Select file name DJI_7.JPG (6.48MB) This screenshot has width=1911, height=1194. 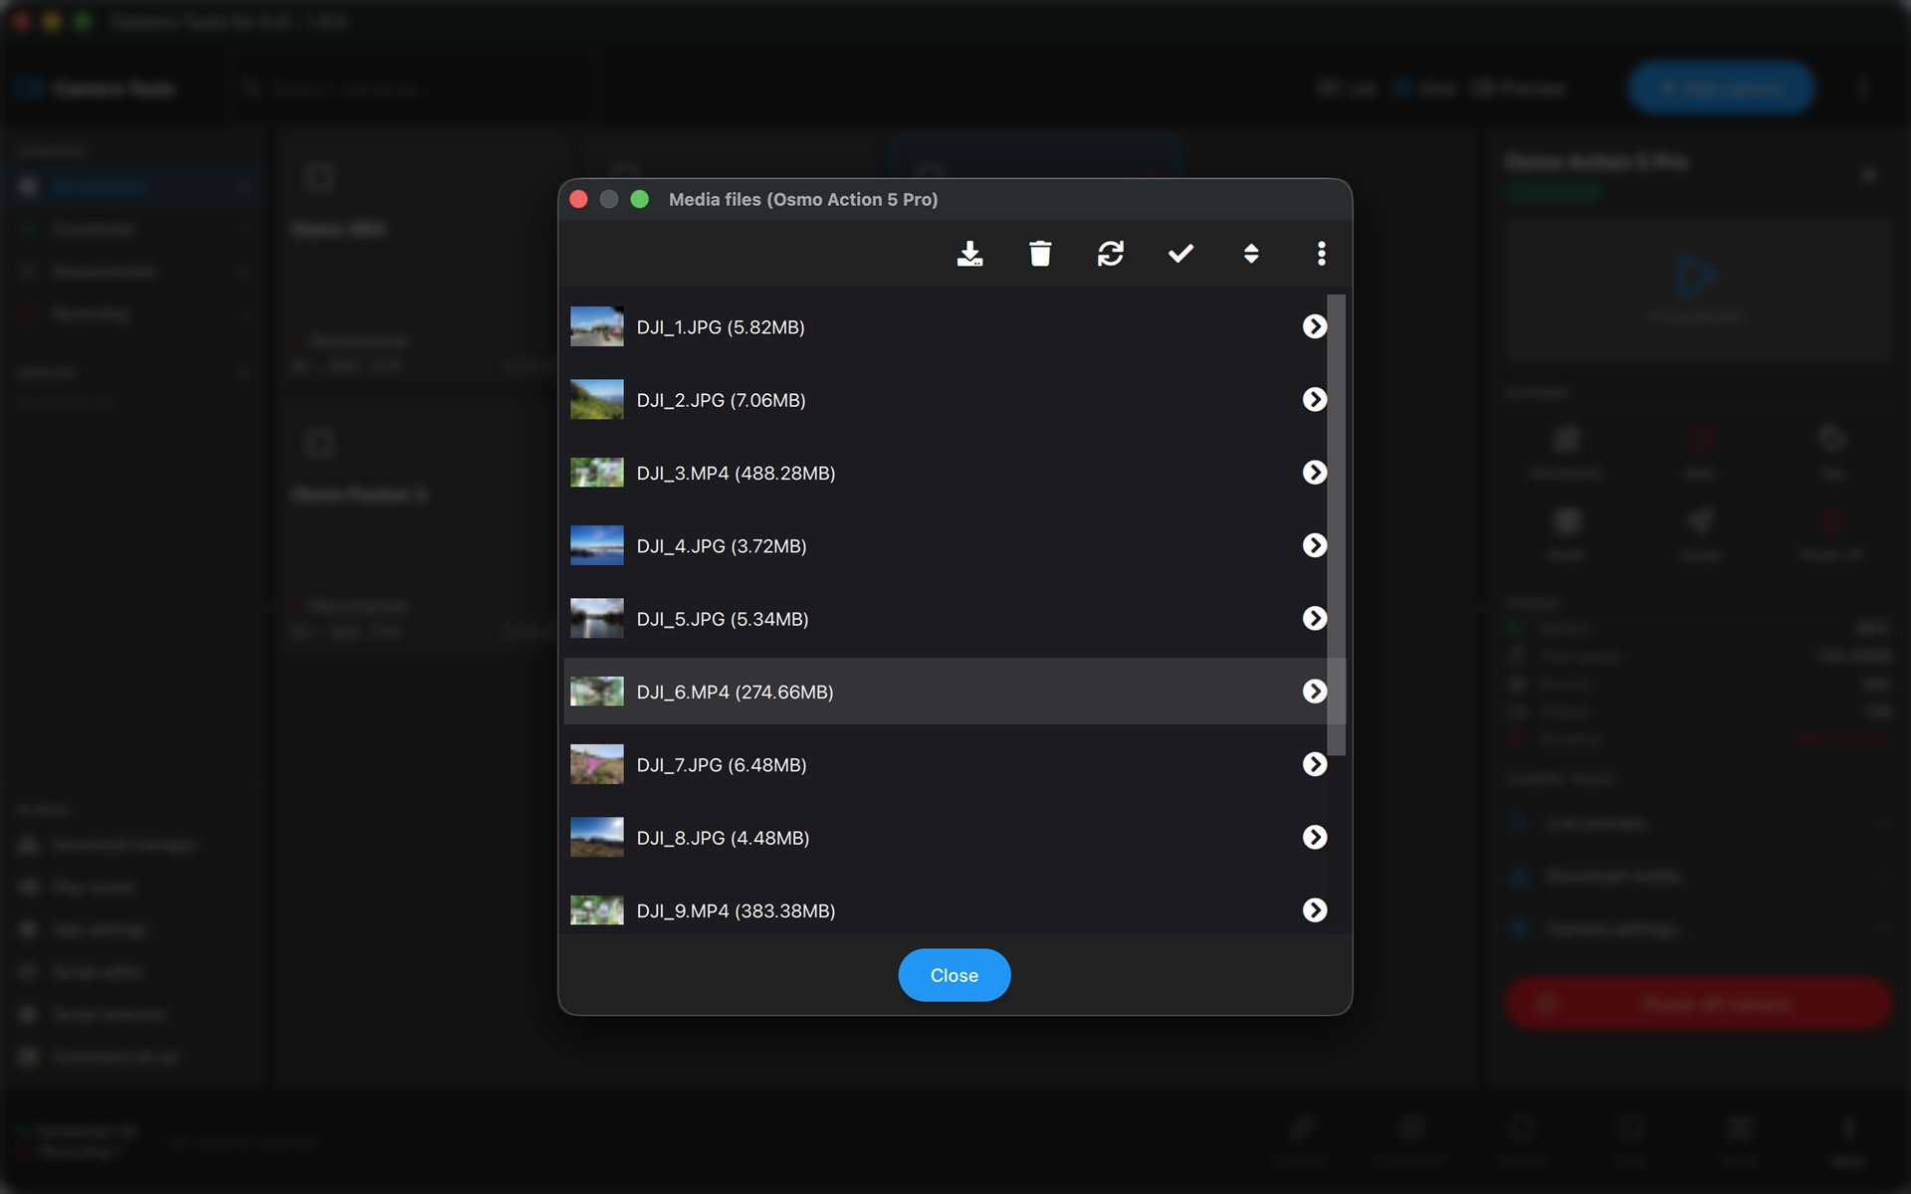click(722, 765)
